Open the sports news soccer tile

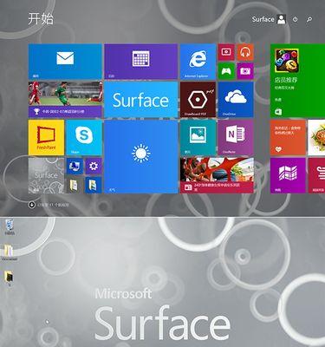tap(65, 100)
